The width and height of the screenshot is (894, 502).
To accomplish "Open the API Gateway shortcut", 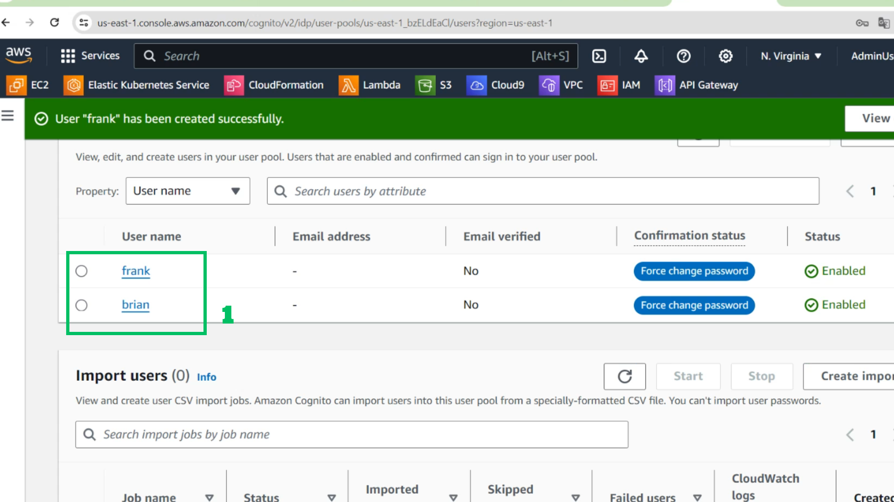I will click(697, 85).
